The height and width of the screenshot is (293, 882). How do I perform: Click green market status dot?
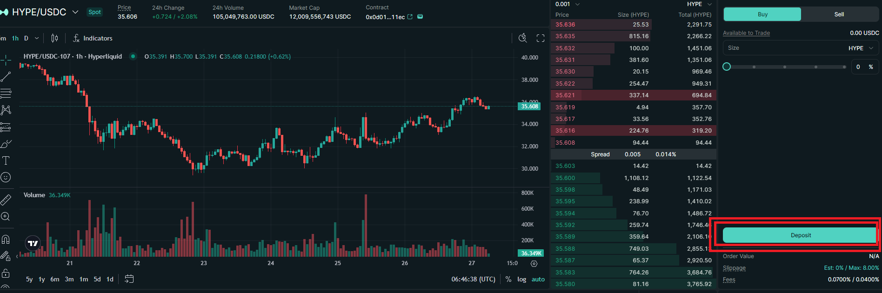coord(133,56)
